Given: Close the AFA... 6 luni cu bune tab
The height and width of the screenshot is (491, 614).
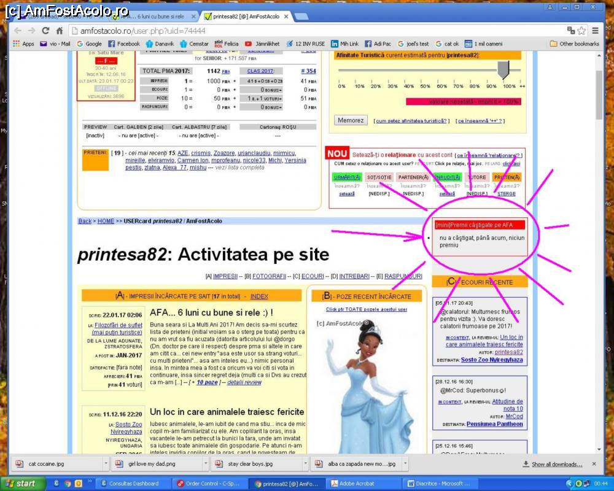Looking at the screenshot, I should [x=193, y=17].
